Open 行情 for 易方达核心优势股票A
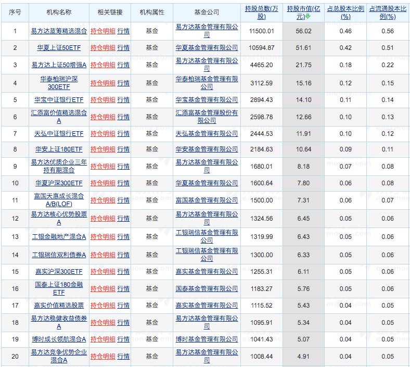 (x=123, y=219)
